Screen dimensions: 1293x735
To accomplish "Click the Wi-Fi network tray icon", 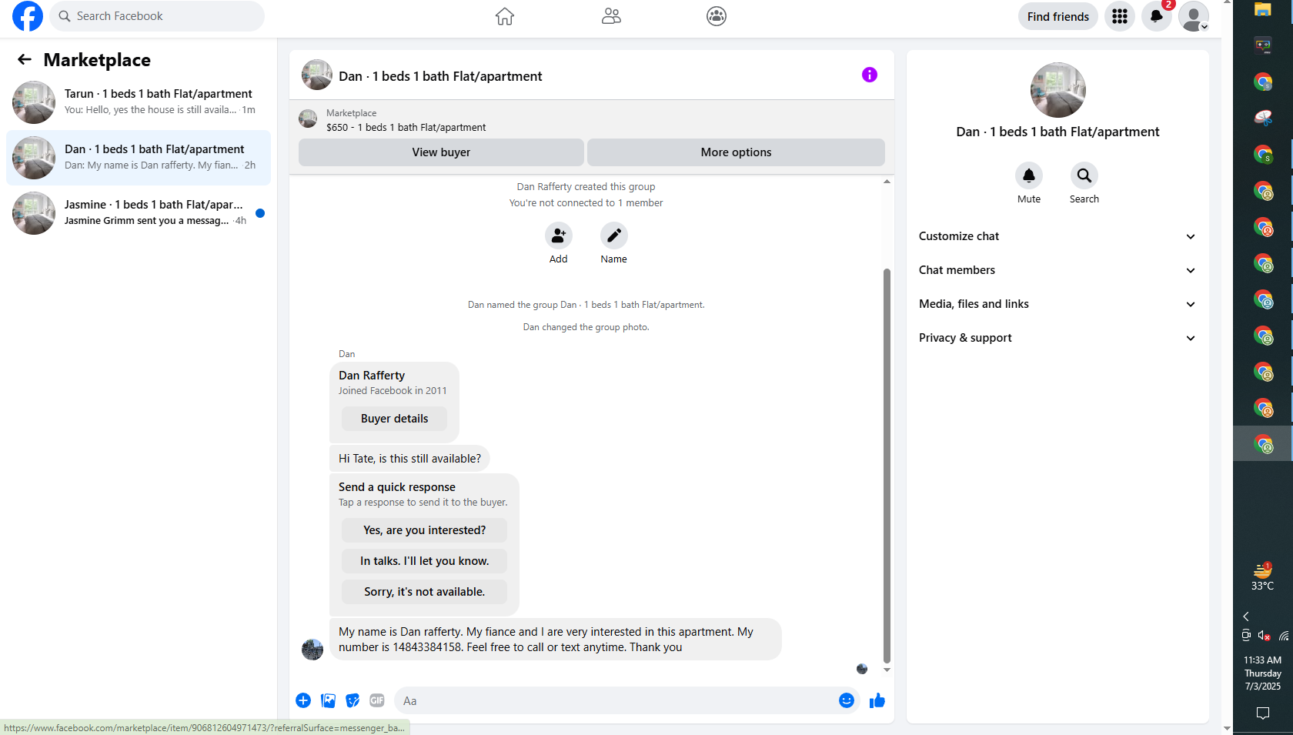I will (1284, 636).
